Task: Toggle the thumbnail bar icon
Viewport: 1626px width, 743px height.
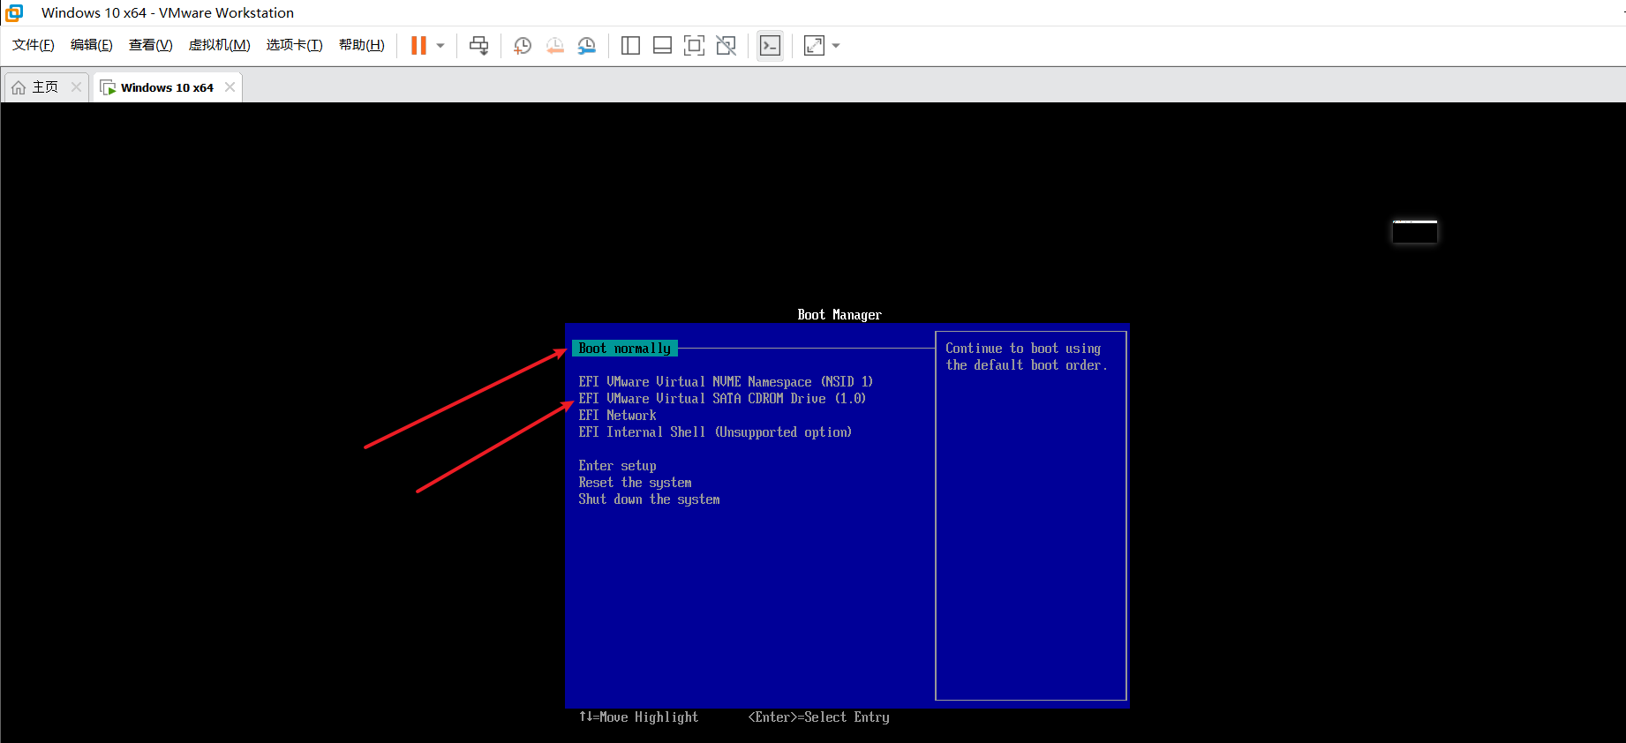Action: [x=662, y=46]
